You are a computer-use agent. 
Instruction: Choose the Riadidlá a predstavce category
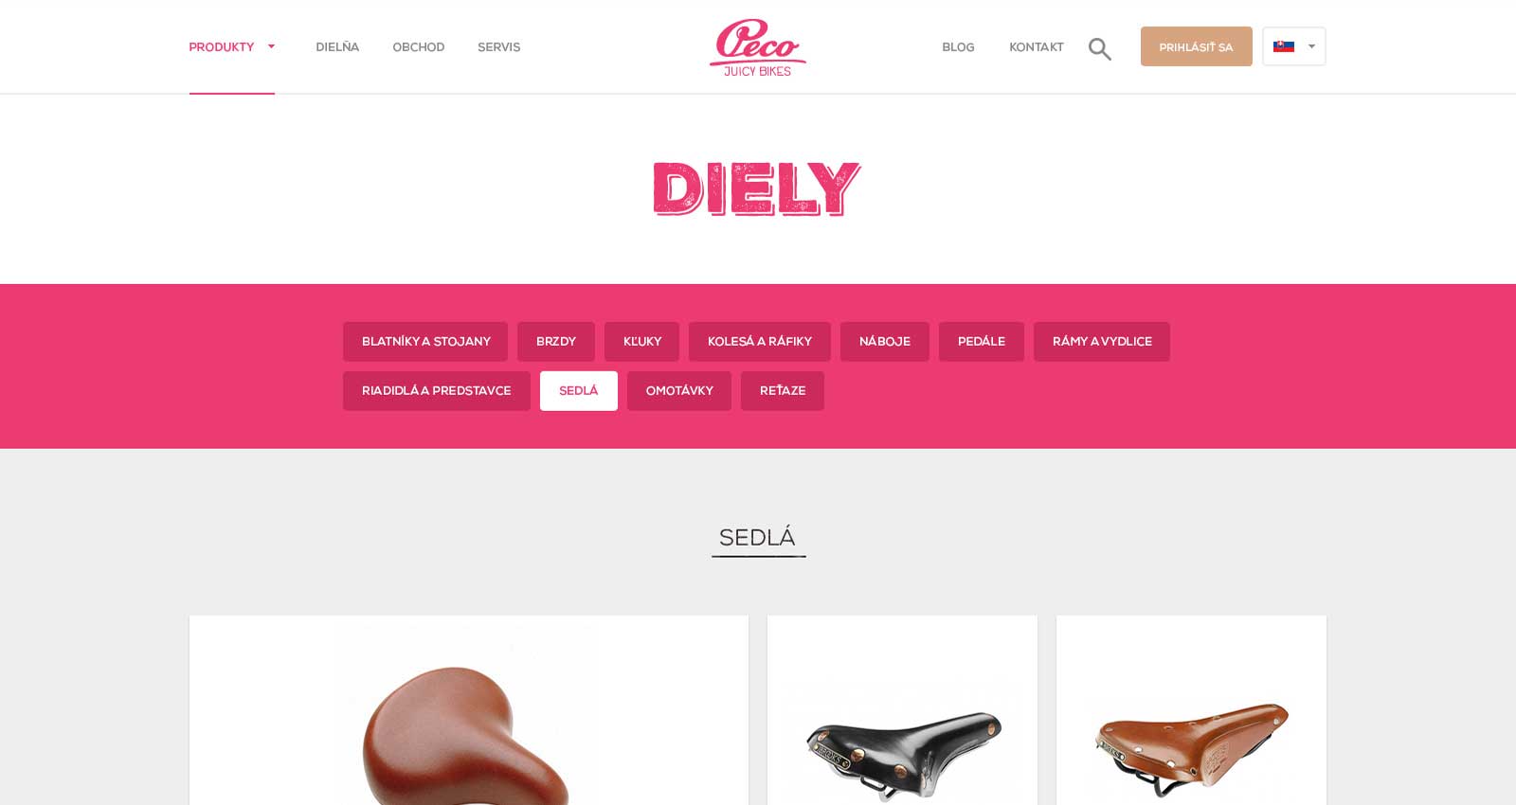pyautogui.click(x=436, y=391)
